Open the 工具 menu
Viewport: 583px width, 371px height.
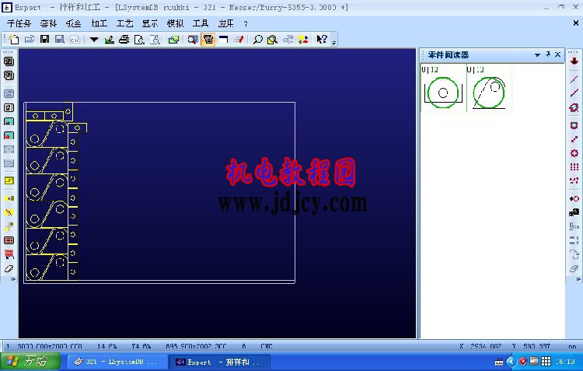pos(201,23)
